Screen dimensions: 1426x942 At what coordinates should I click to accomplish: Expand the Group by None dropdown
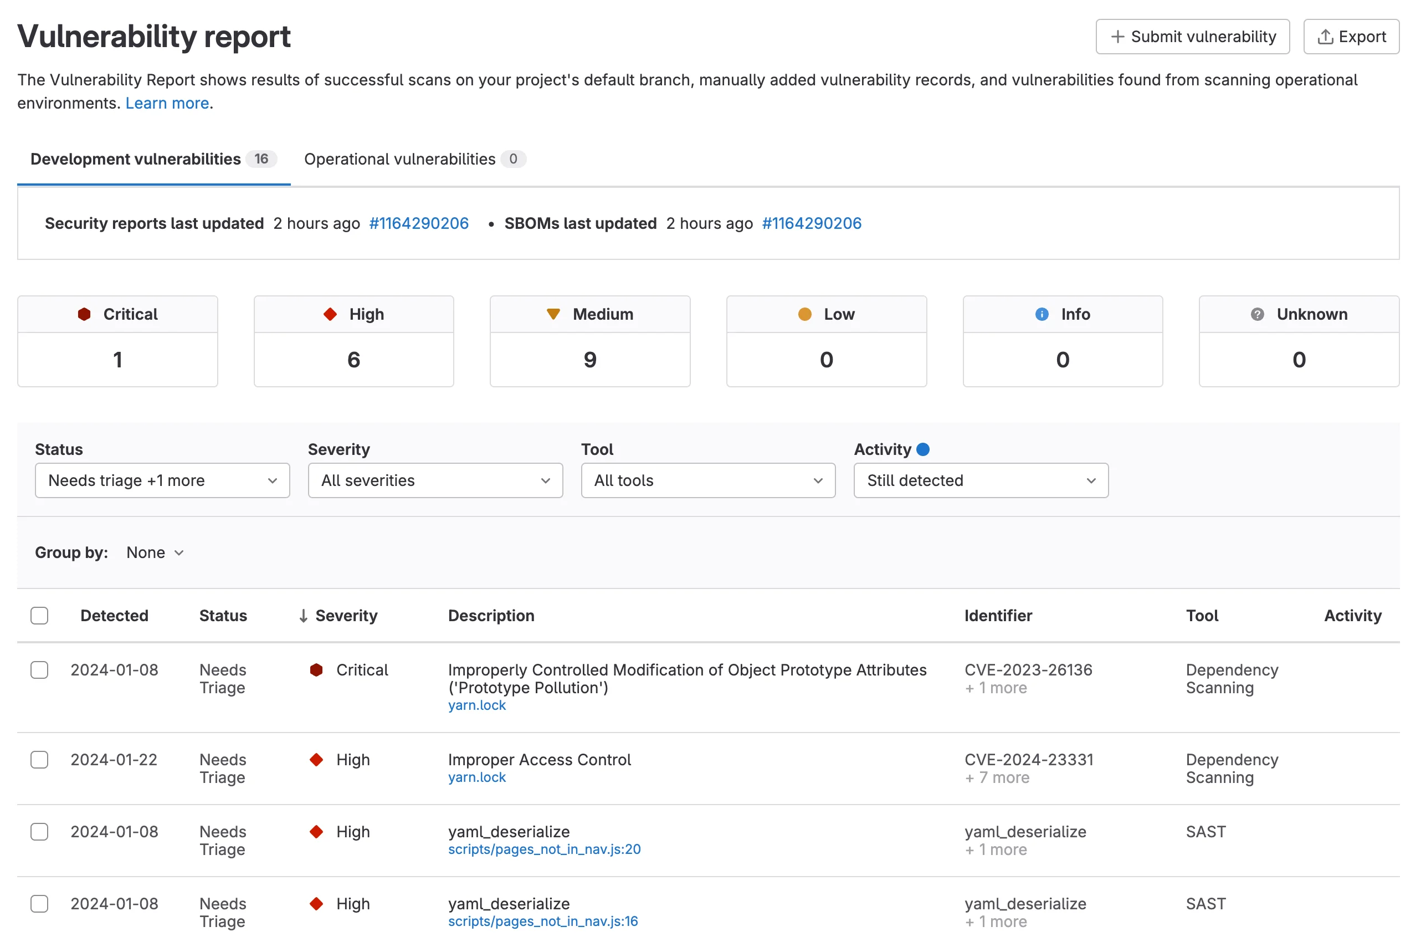[x=155, y=552]
